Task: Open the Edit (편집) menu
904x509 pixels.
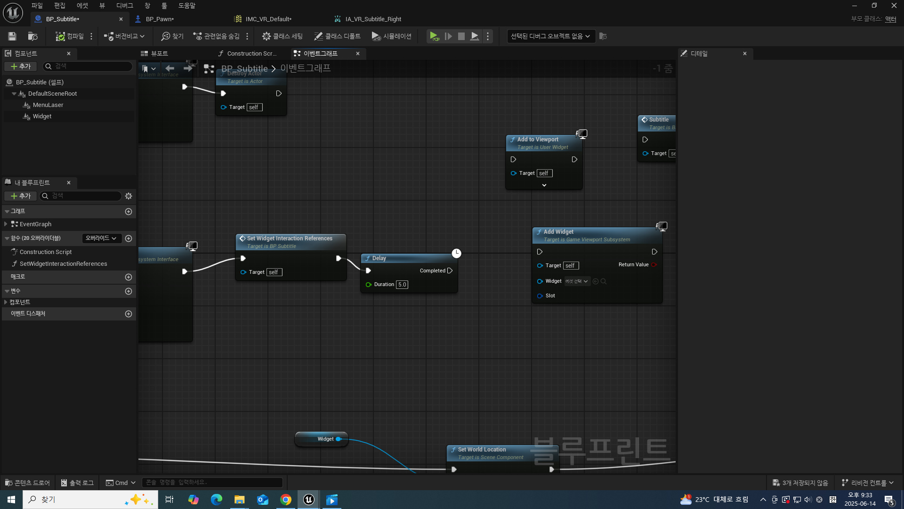Action: [x=59, y=6]
